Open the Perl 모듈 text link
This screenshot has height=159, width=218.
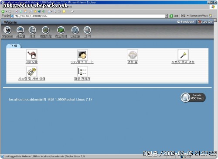point(32,62)
